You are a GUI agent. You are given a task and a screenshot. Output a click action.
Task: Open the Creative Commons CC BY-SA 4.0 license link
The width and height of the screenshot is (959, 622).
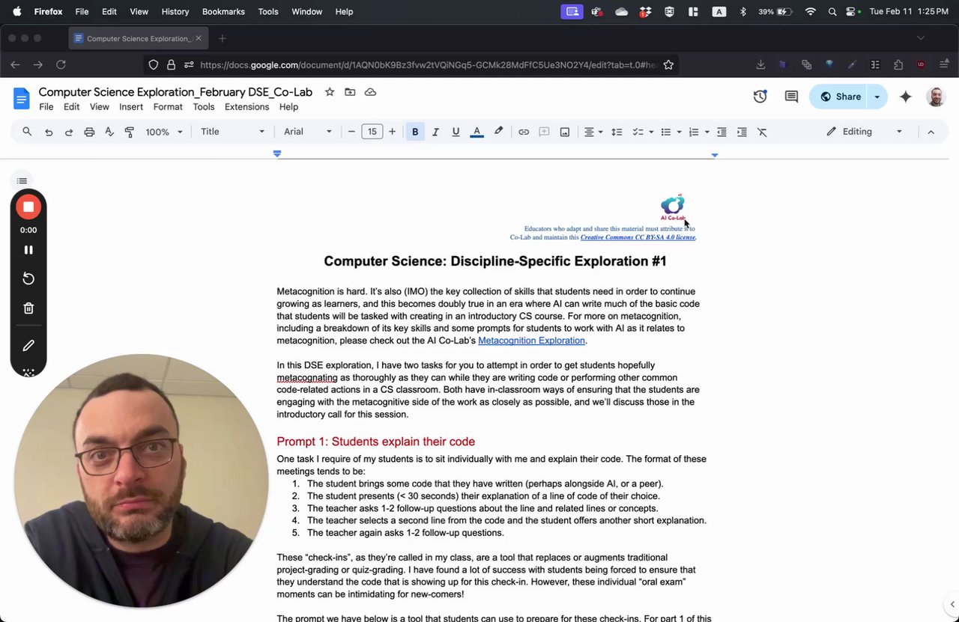click(x=638, y=237)
